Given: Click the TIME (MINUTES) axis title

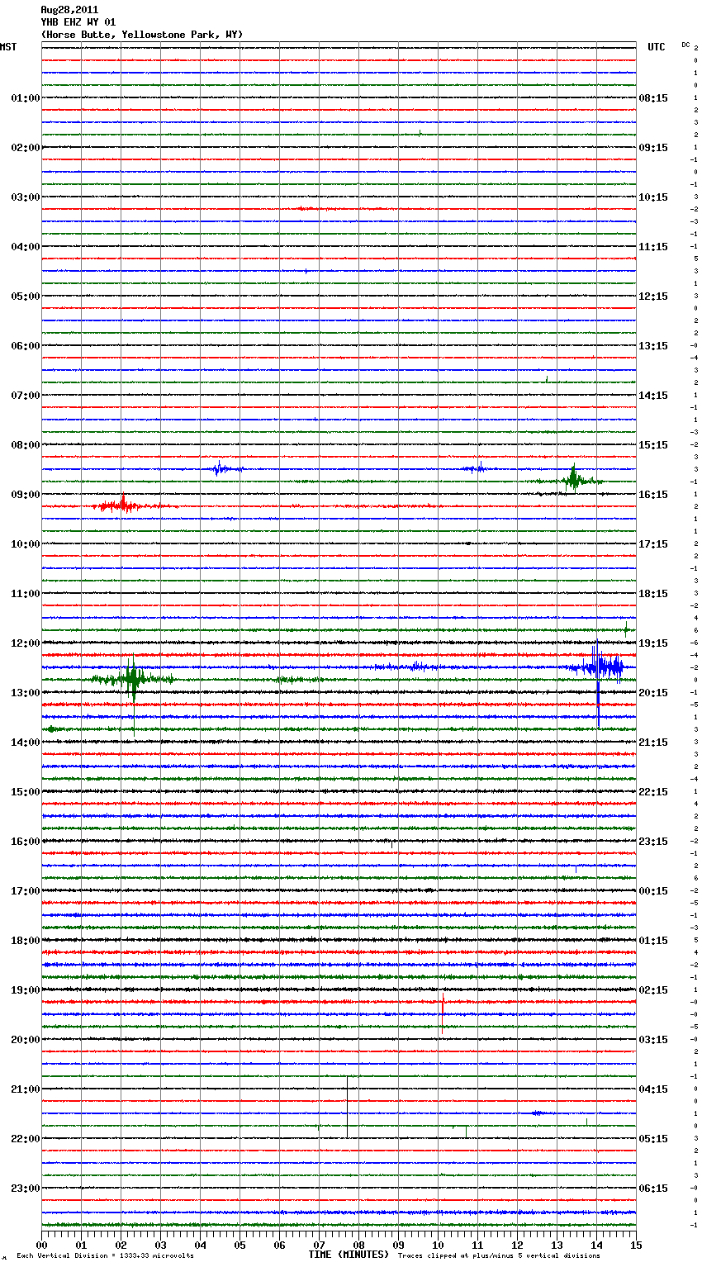Looking at the screenshot, I should 349,1255.
